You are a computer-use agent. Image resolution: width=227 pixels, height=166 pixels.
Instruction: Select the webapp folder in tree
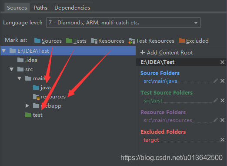(47, 106)
